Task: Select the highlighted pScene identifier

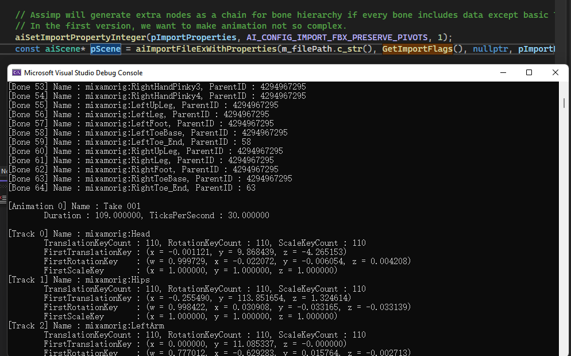Action: tap(105, 49)
